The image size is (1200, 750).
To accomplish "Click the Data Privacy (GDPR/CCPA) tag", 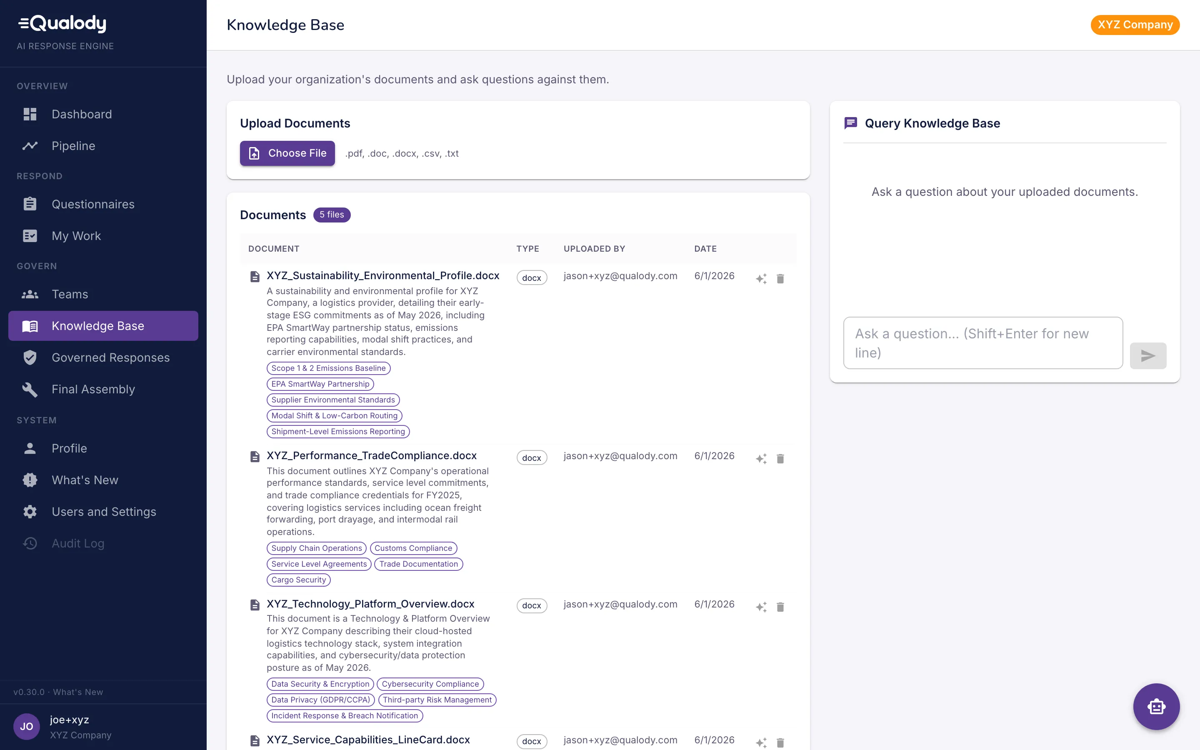I will [x=321, y=700].
